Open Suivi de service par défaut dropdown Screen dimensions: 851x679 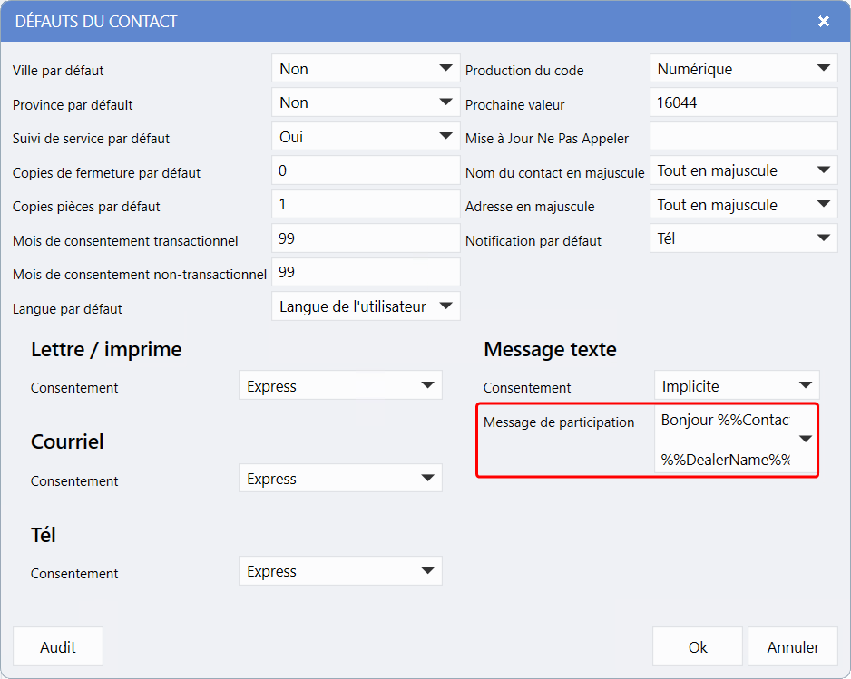(x=366, y=137)
